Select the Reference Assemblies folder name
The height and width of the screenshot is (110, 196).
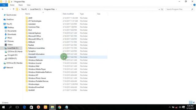pos(36,48)
